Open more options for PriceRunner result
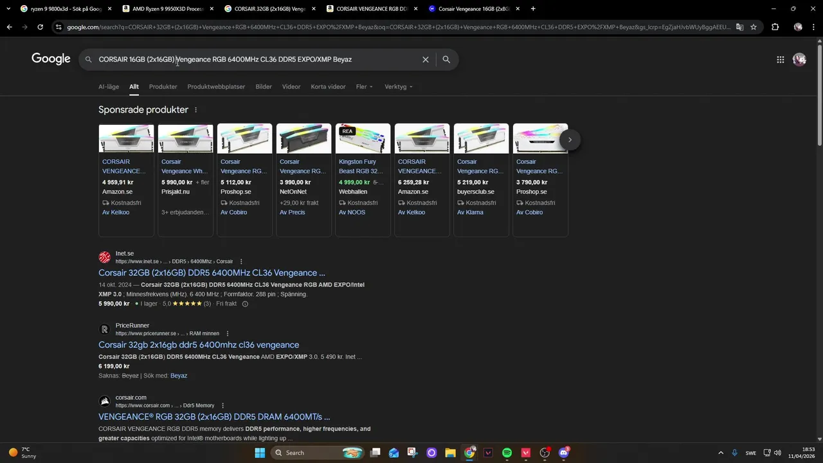823x463 pixels. (x=227, y=334)
